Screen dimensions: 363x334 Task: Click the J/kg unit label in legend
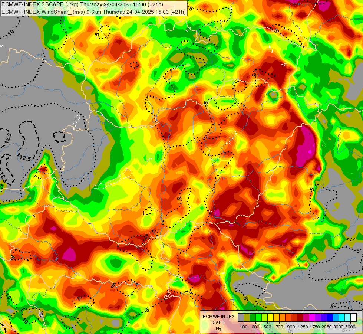coord(218,329)
